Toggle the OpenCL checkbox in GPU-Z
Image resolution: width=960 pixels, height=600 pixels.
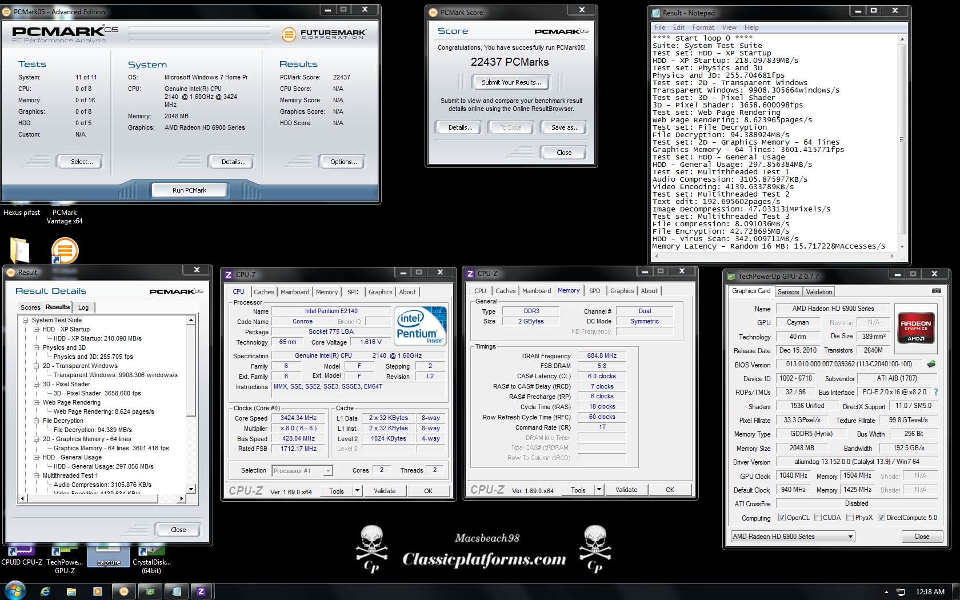point(782,518)
